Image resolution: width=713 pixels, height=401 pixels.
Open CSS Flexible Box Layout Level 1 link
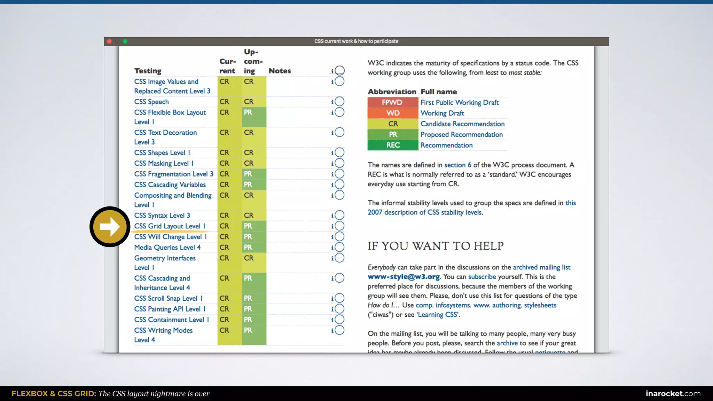coord(170,112)
